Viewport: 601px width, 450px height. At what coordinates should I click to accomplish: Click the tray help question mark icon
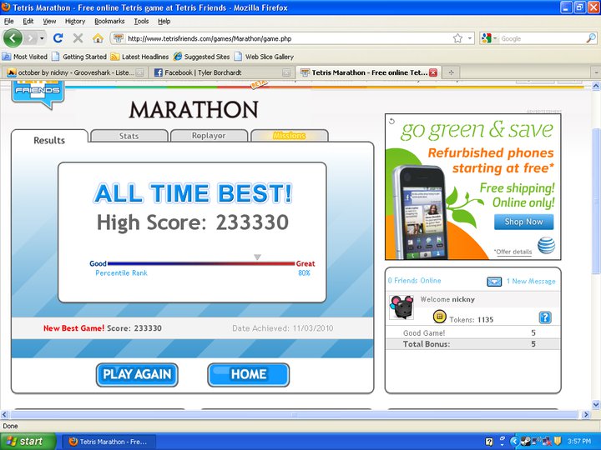(489, 442)
